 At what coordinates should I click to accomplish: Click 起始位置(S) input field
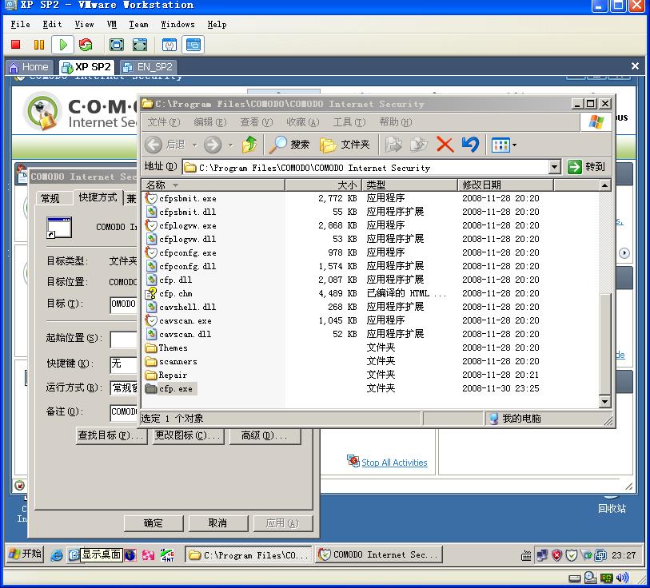(x=124, y=339)
